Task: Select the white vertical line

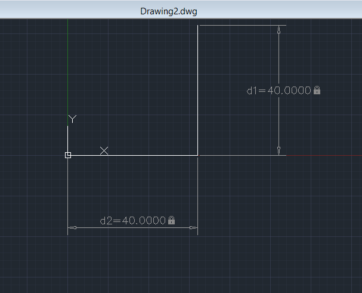Action: coord(197,90)
